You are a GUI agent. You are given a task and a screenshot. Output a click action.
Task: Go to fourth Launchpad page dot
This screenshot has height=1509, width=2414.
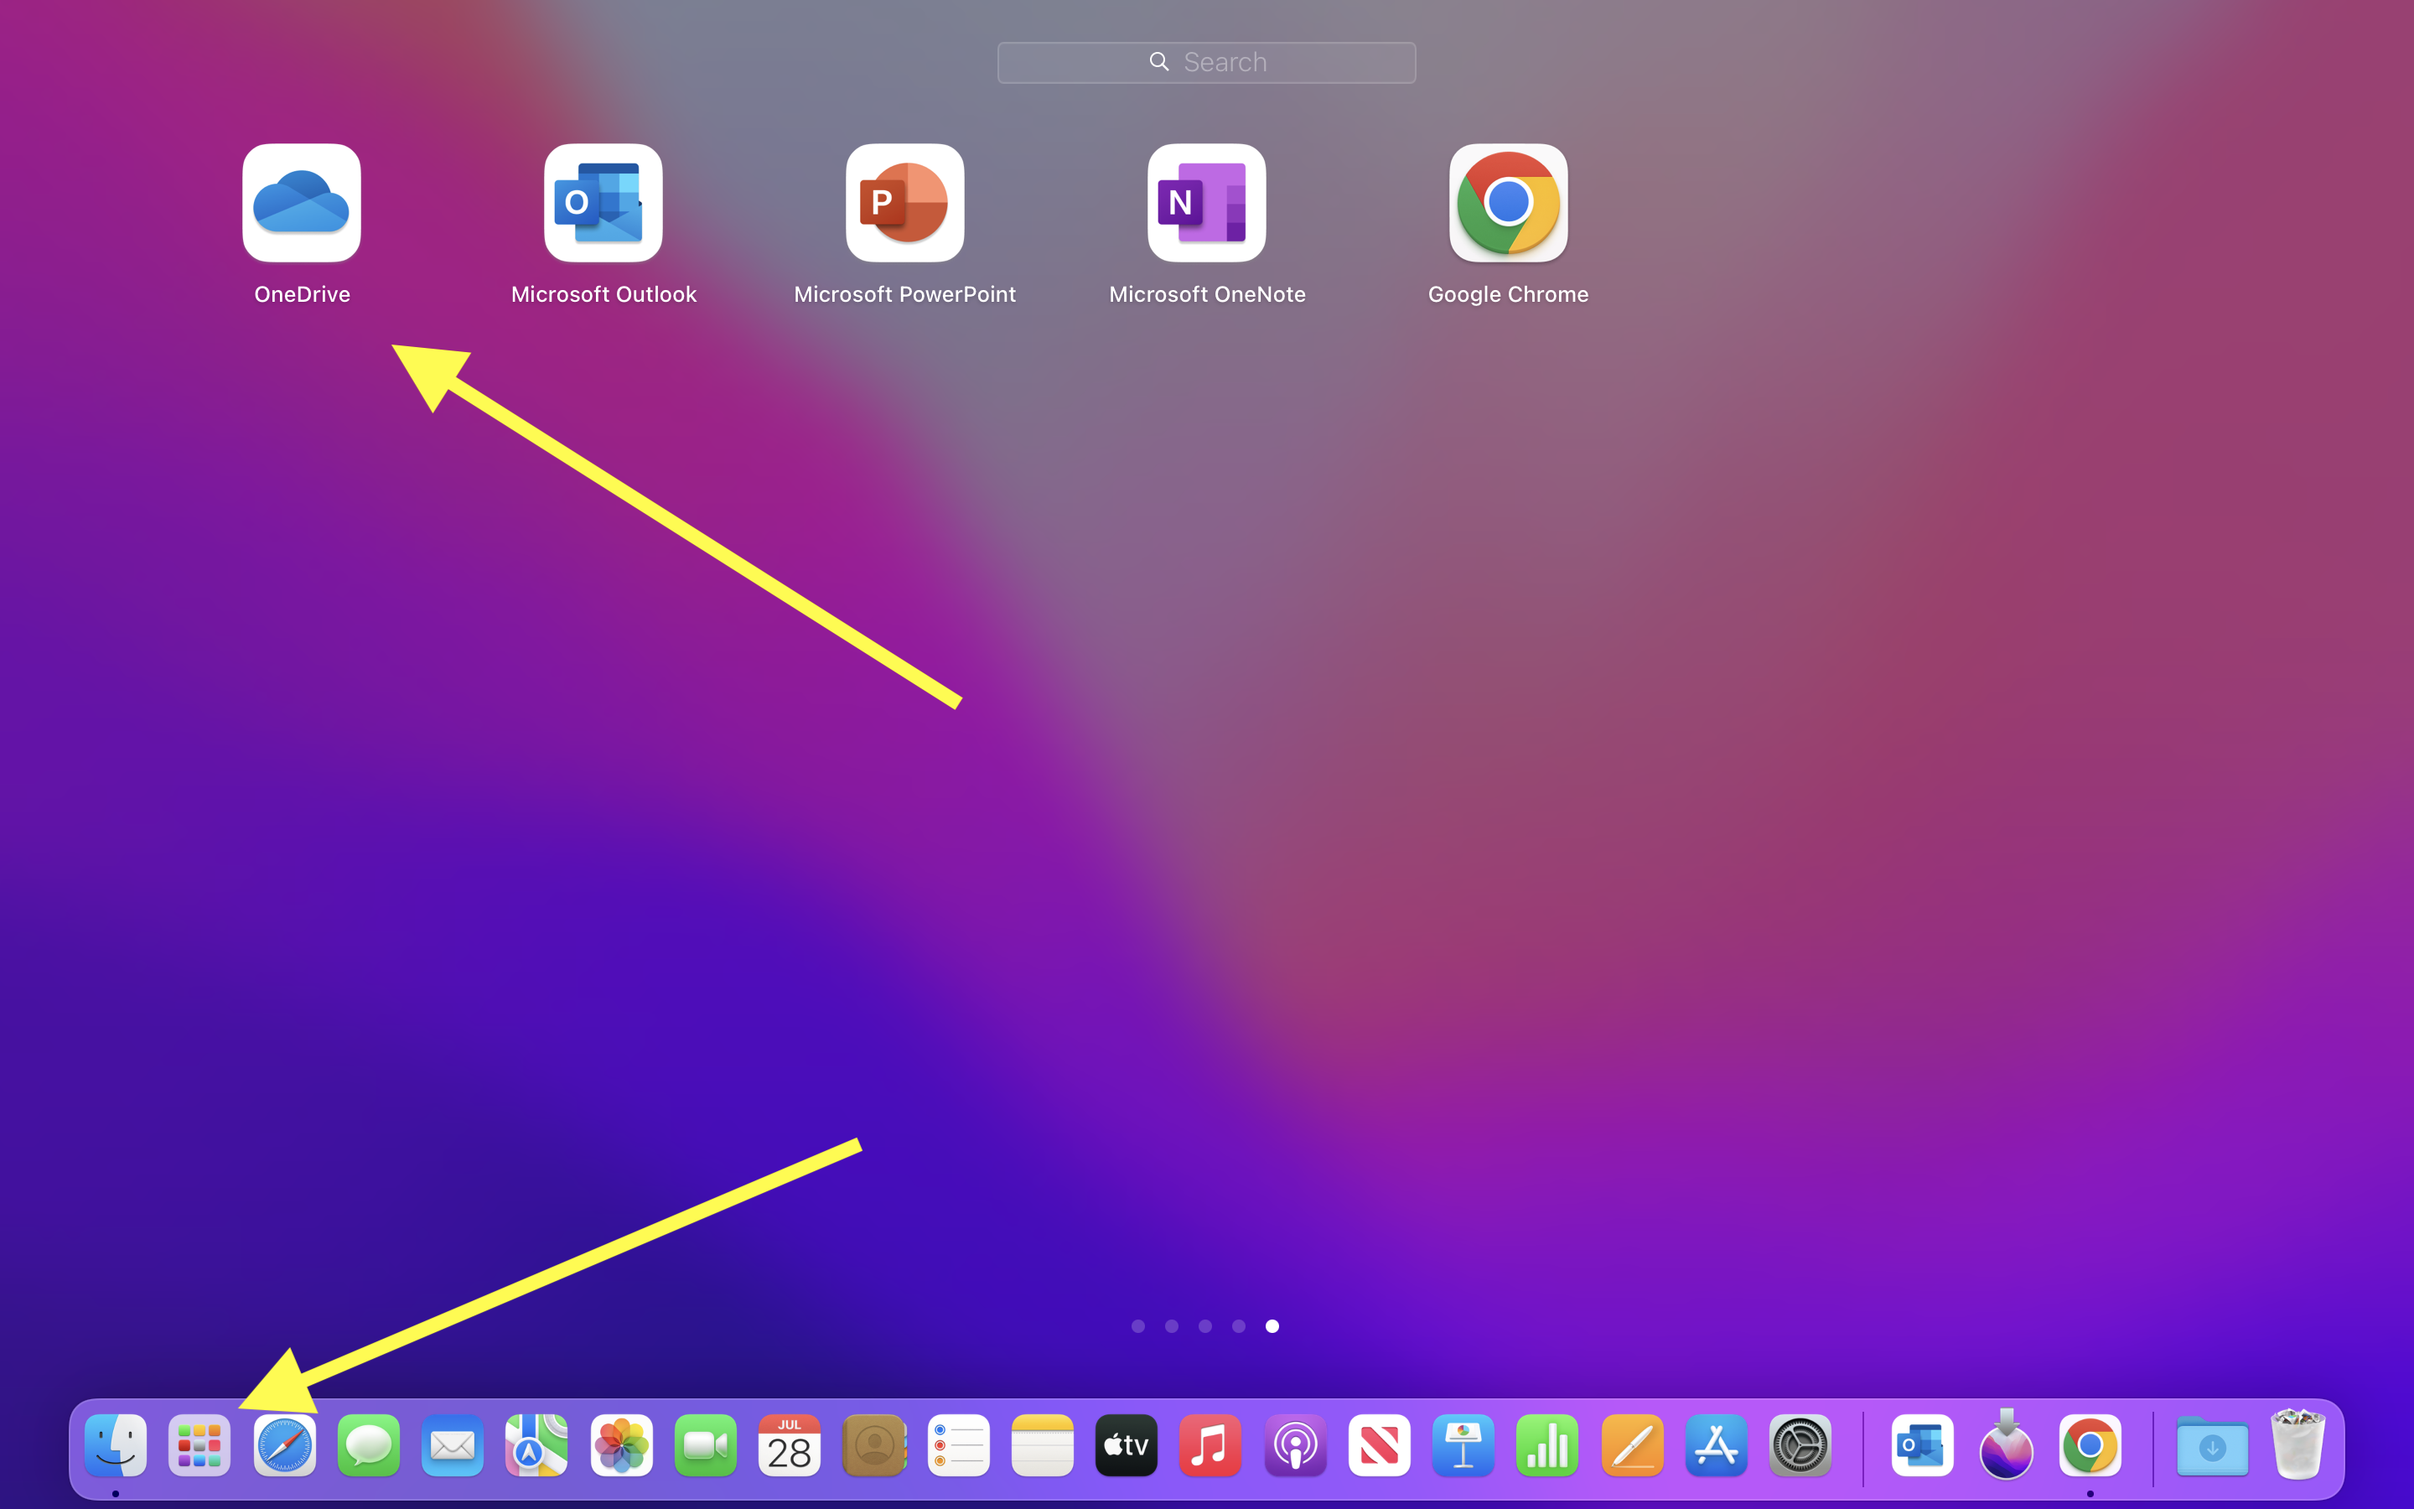point(1239,1326)
